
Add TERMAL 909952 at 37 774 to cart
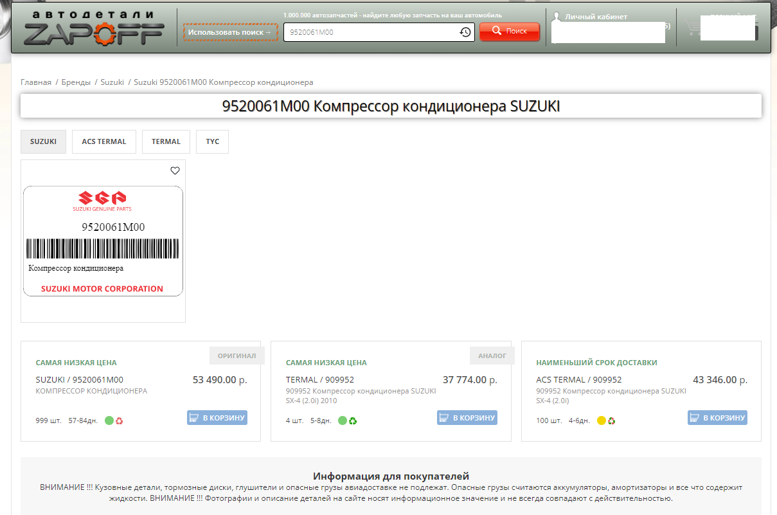coord(467,417)
